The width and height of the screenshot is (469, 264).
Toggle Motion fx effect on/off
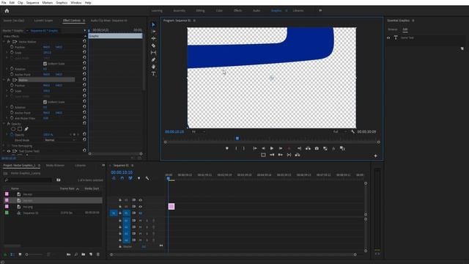tap(9, 80)
